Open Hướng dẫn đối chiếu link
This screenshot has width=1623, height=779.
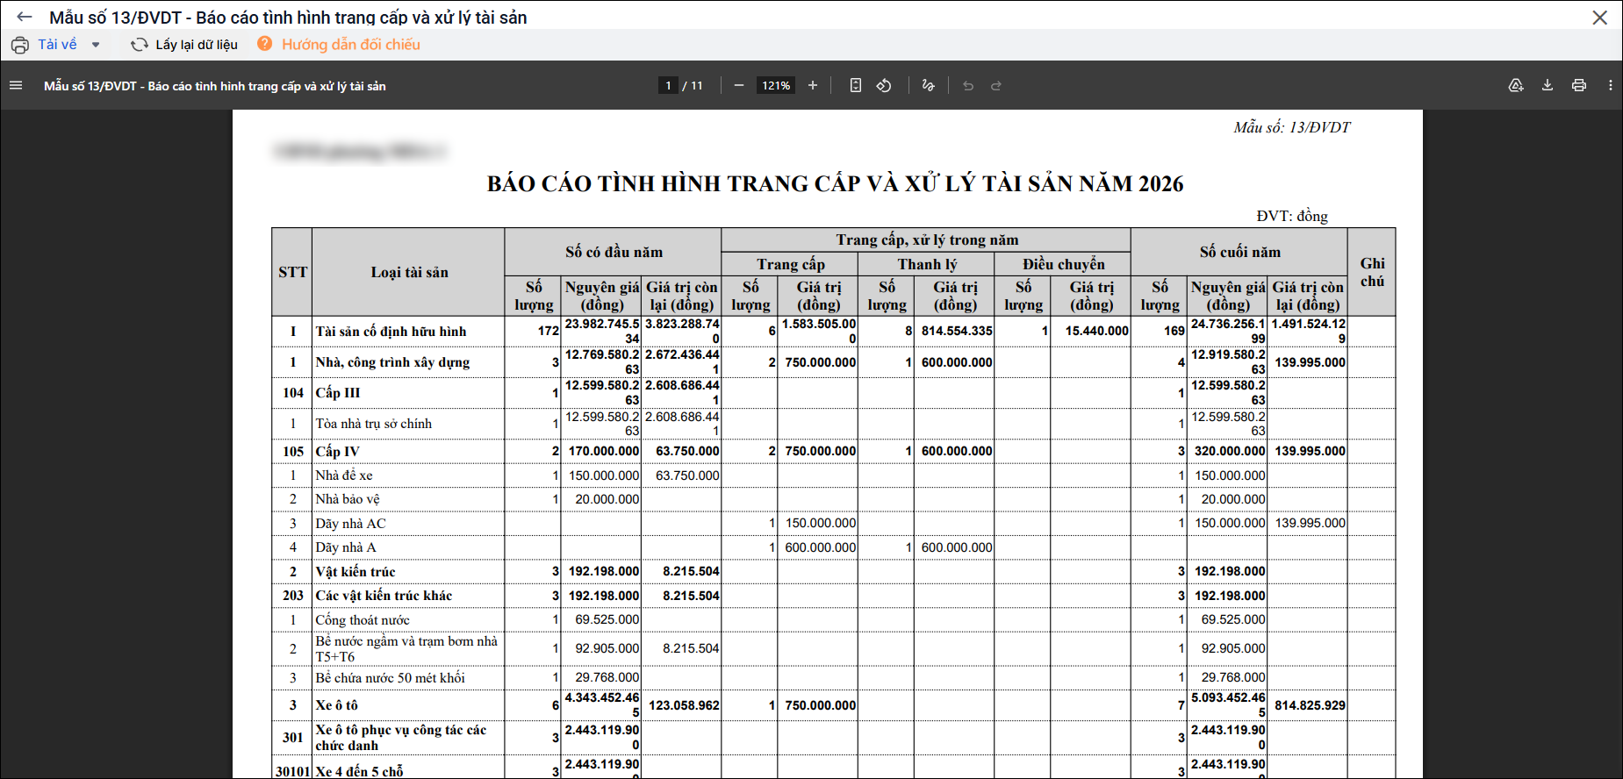351,45
